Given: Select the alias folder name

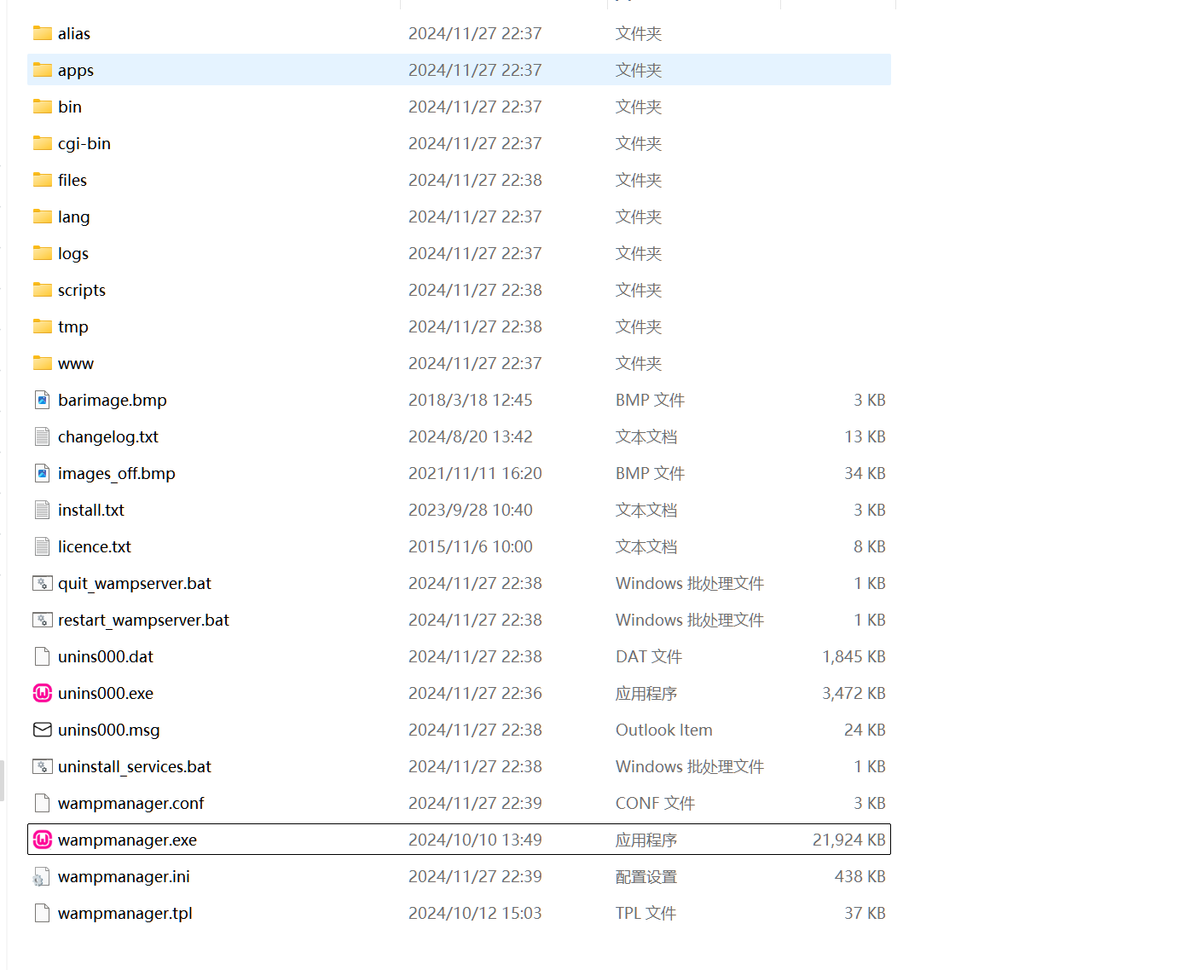Looking at the screenshot, I should click(74, 33).
